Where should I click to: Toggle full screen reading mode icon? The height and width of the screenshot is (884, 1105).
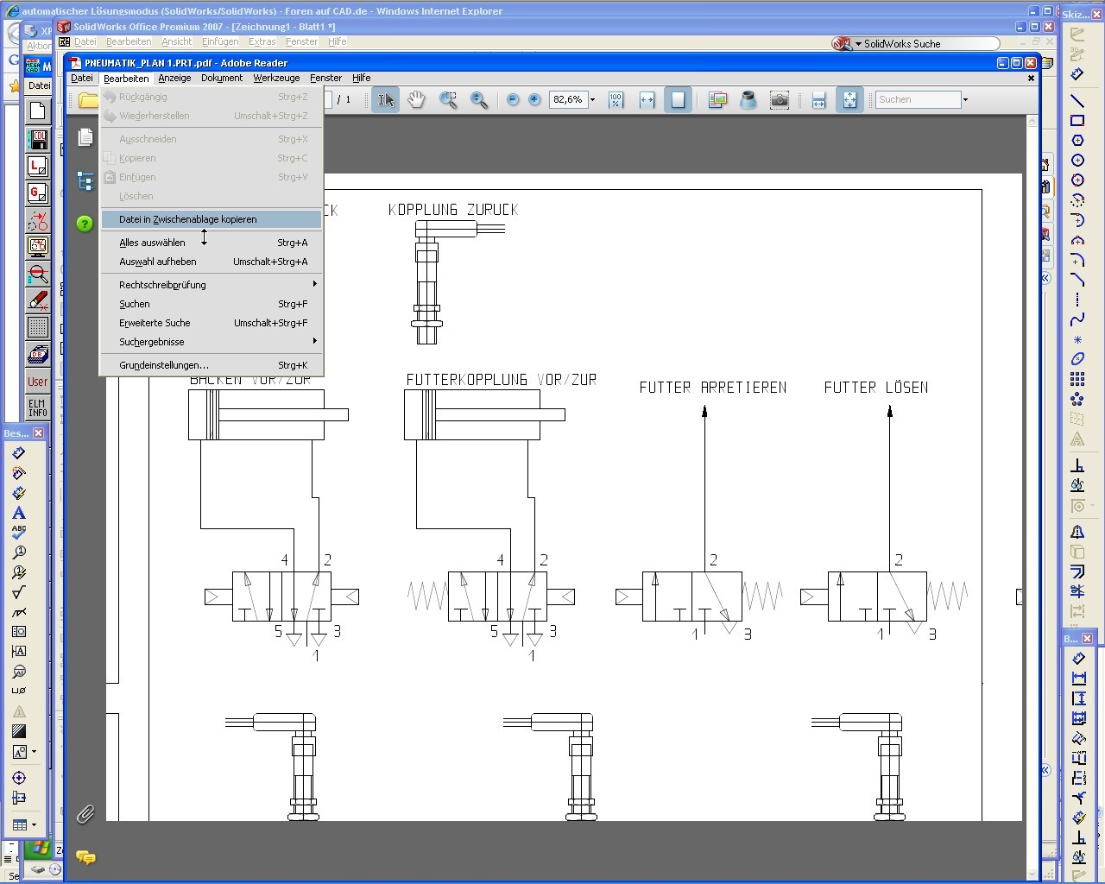(849, 100)
